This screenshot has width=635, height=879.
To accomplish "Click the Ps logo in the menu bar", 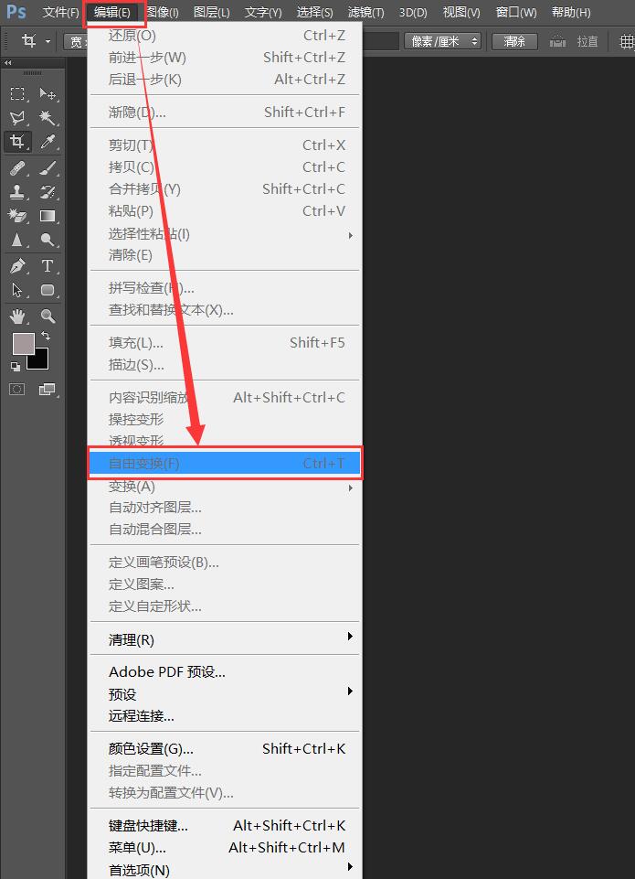I will (16, 11).
